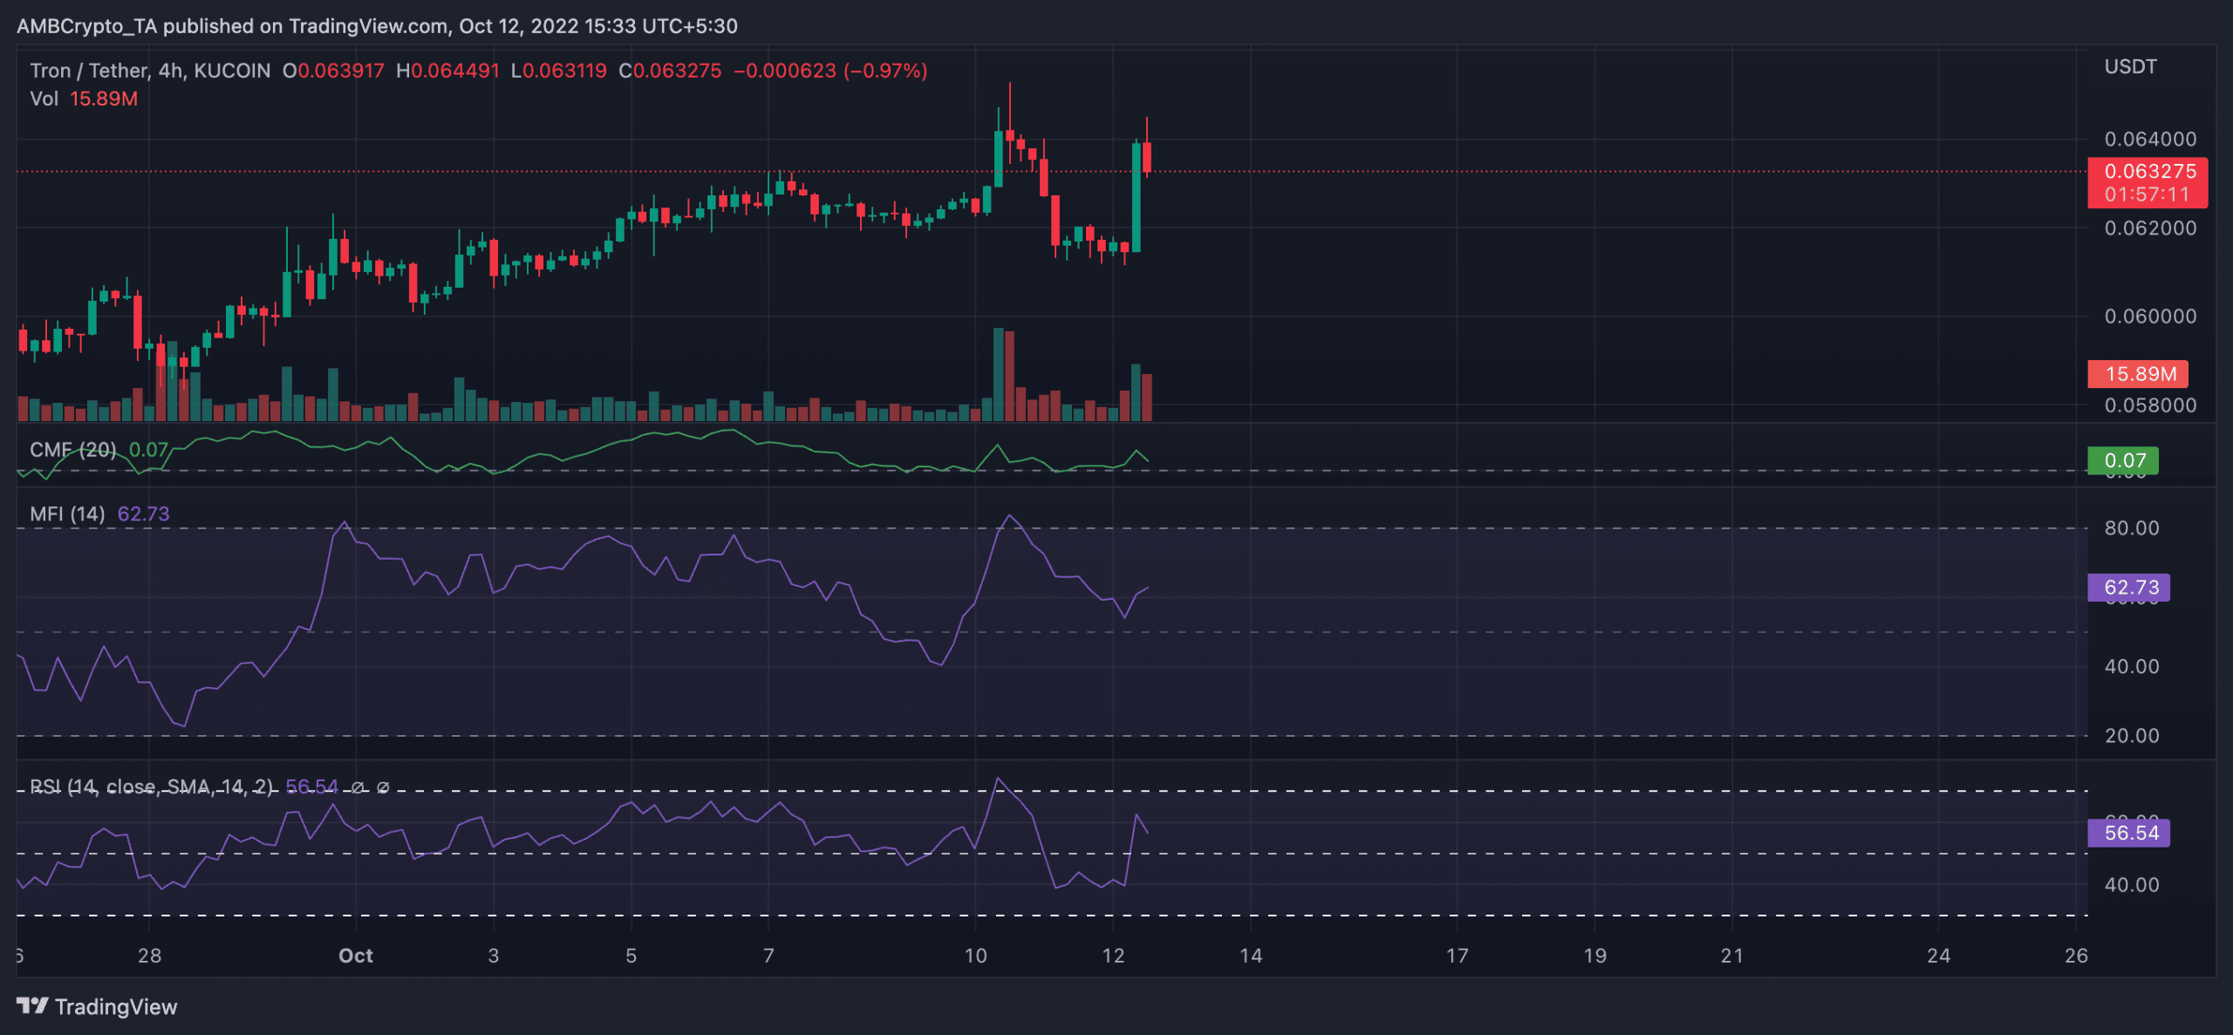Click the 28 date label on time axis
Viewport: 2233px width, 1035px height.
tap(150, 956)
